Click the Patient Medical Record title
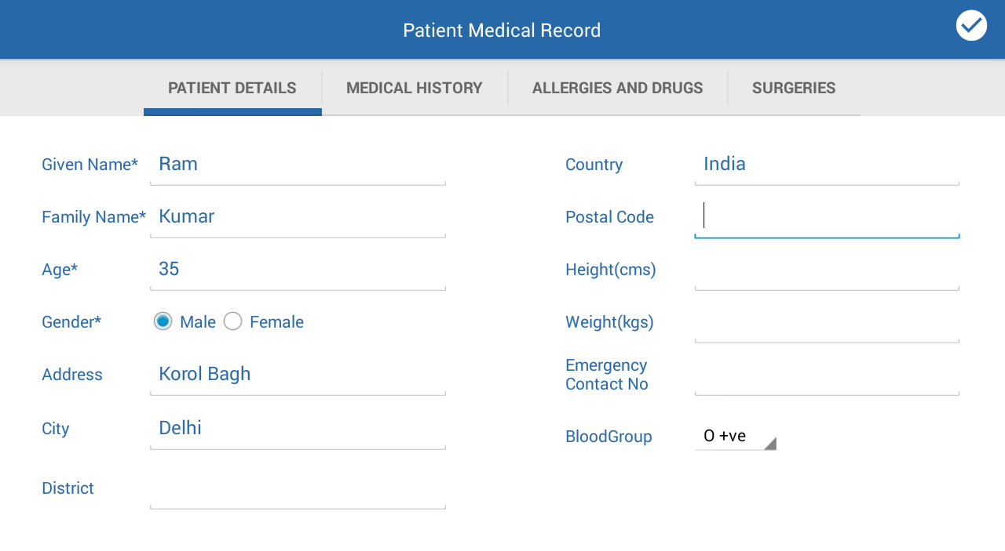The height and width of the screenshot is (551, 1005). 502,31
